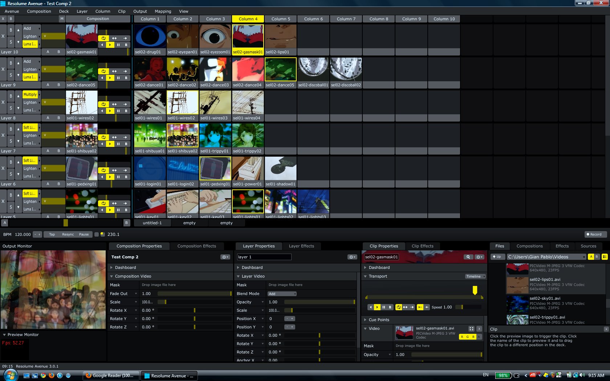The height and width of the screenshot is (381, 610).
Task: Trigger Column 5
Action: 281,19
